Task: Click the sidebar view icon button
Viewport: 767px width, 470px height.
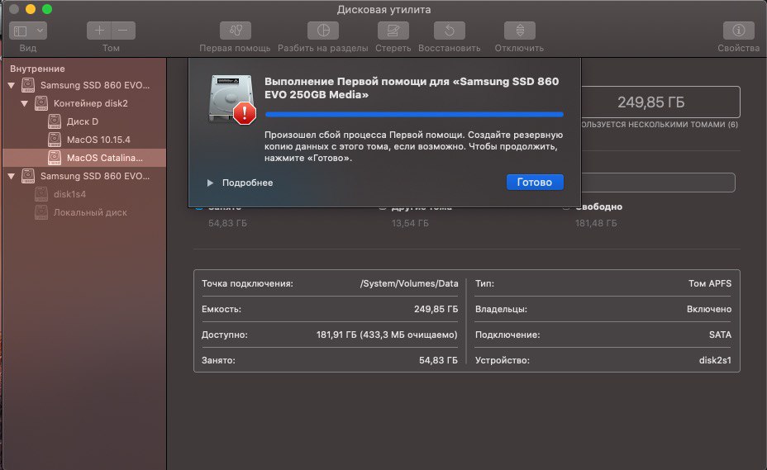Action: coord(21,31)
